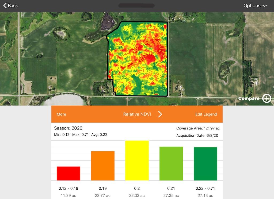The width and height of the screenshot is (274, 199).
Task: Expand the Options dropdown menu
Action: click(x=255, y=6)
